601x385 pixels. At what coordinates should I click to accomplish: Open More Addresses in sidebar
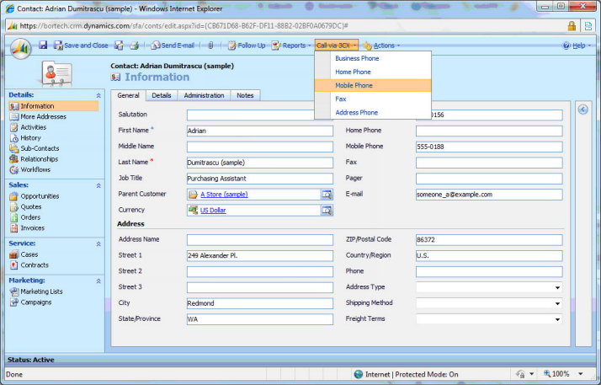pyautogui.click(x=38, y=116)
